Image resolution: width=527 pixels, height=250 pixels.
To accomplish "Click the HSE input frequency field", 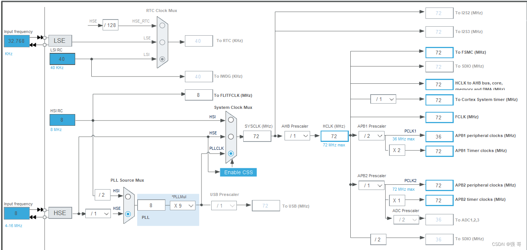I will pos(16,213).
